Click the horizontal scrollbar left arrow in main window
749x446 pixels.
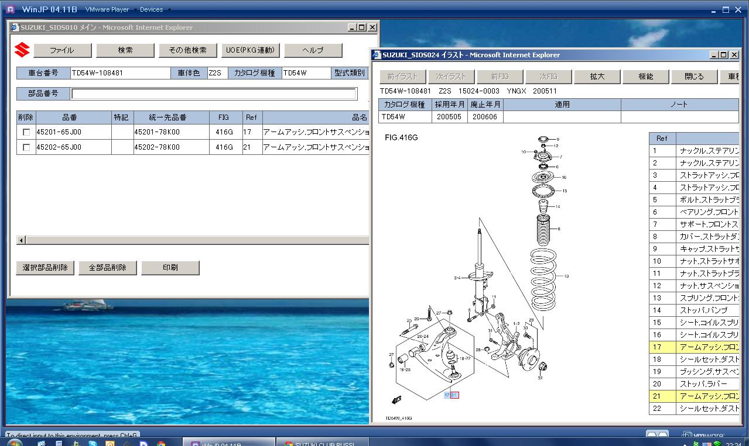click(x=22, y=240)
